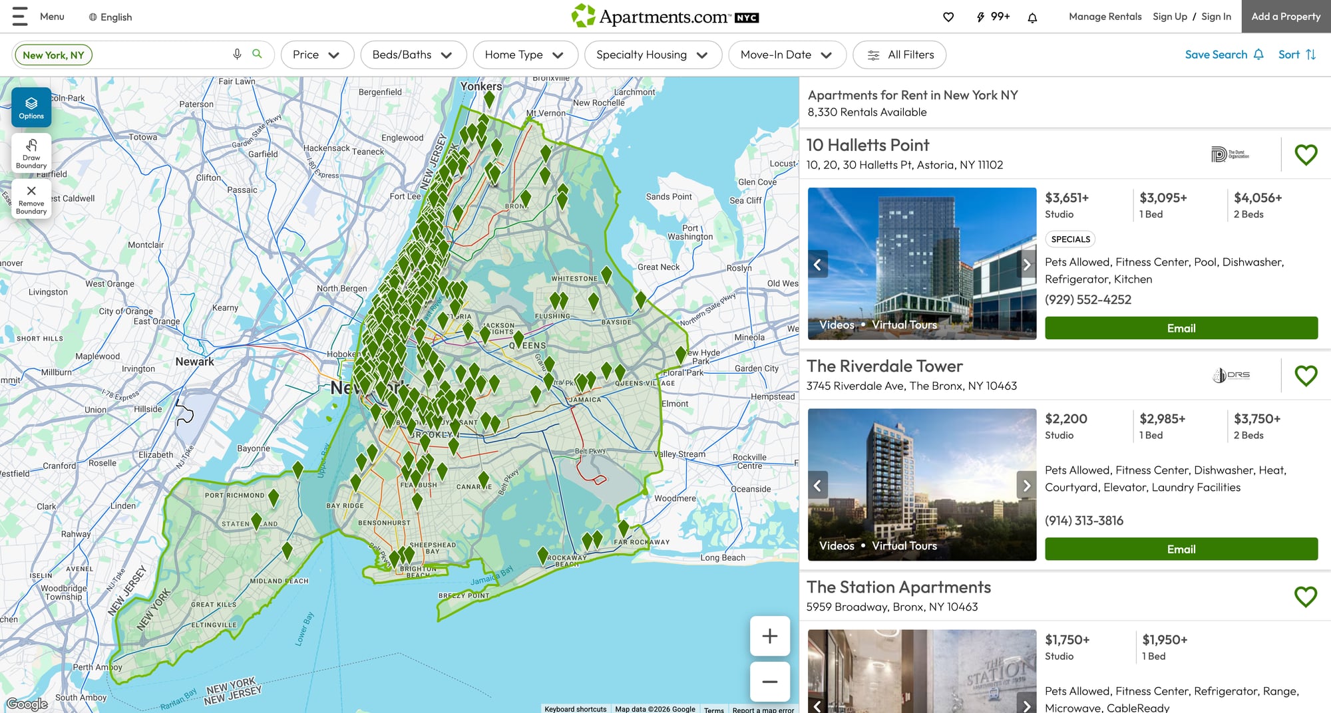Remove the map boundary
The height and width of the screenshot is (713, 1331).
[31, 200]
